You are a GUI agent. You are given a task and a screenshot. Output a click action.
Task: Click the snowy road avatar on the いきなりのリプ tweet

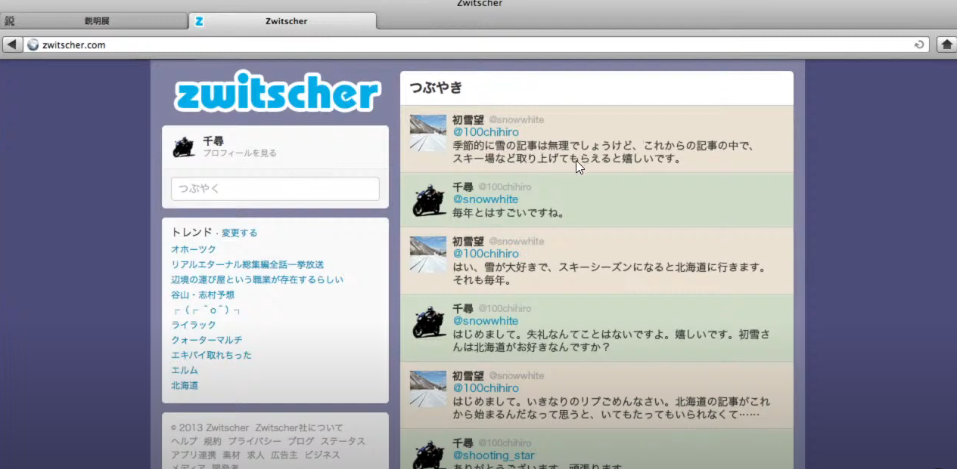pos(428,389)
